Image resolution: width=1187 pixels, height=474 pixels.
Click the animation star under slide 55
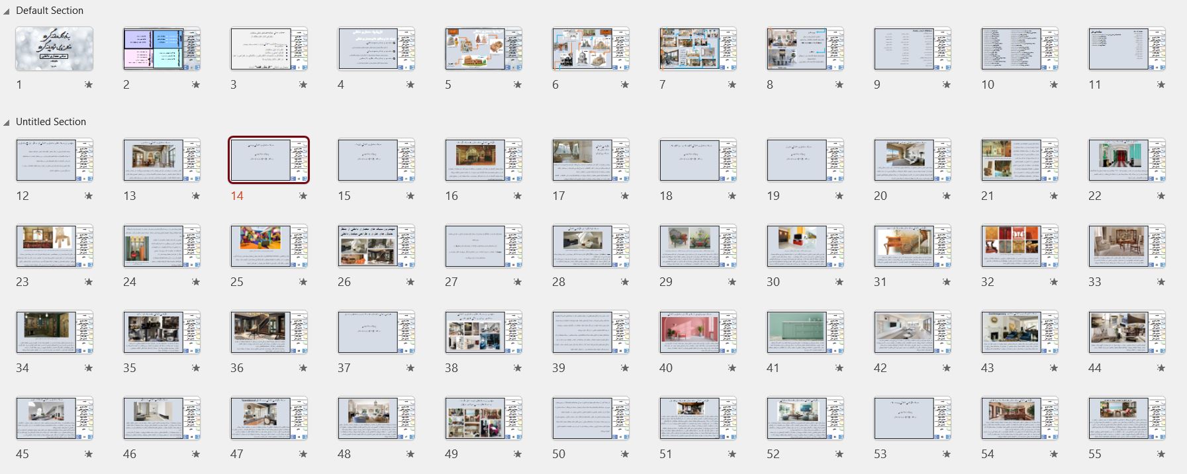coord(1161,454)
